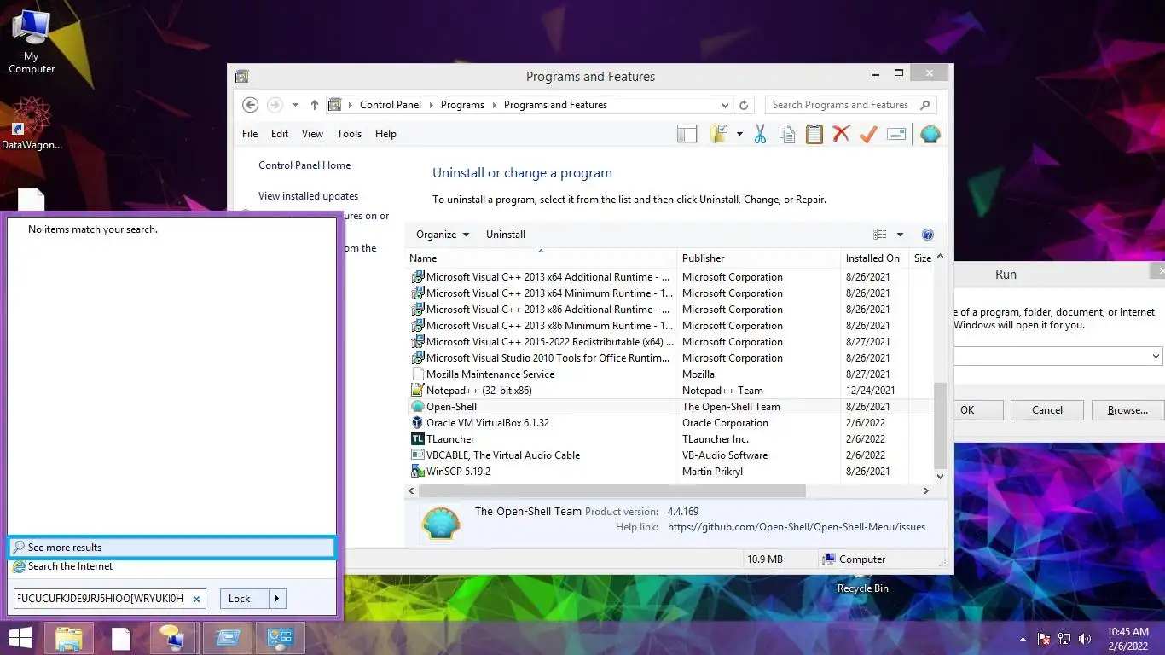1165x655 pixels.
Task: Click Browse in the Run dialog
Action: pos(1127,410)
